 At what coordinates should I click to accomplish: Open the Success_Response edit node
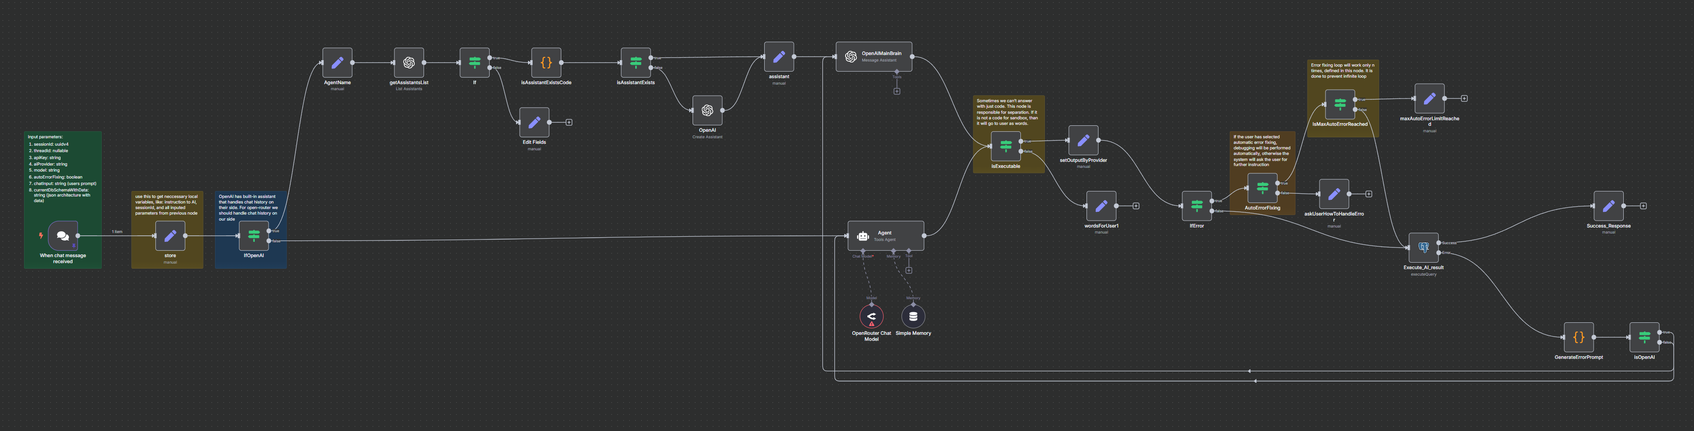pos(1609,206)
